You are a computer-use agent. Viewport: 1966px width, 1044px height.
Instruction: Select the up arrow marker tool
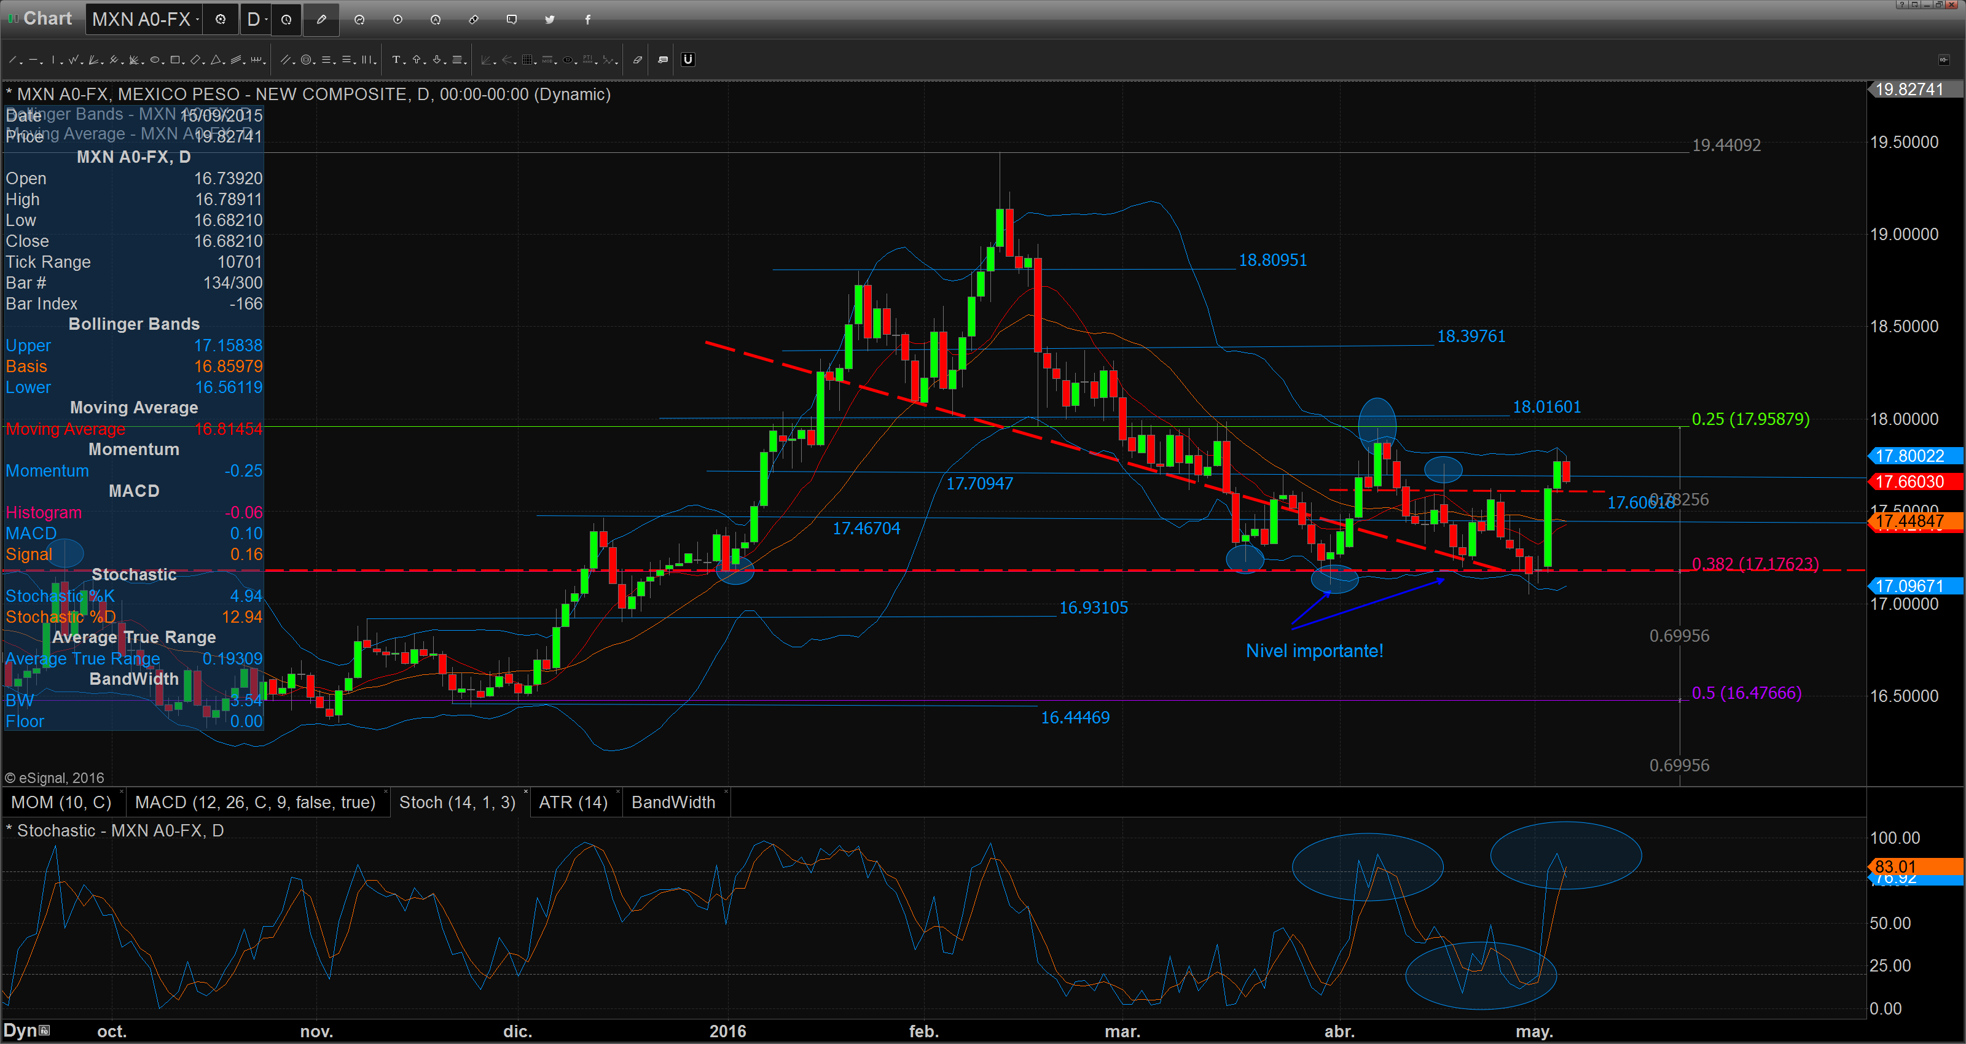click(417, 60)
